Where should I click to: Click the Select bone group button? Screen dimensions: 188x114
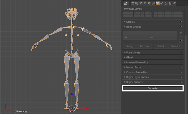(161, 46)
